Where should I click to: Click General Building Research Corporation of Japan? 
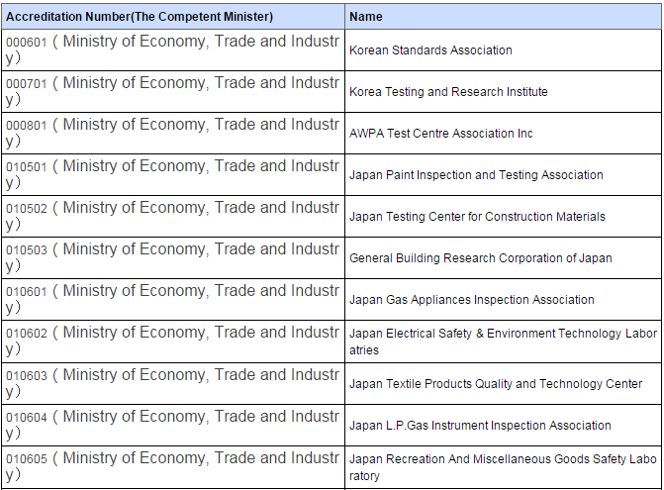click(481, 257)
